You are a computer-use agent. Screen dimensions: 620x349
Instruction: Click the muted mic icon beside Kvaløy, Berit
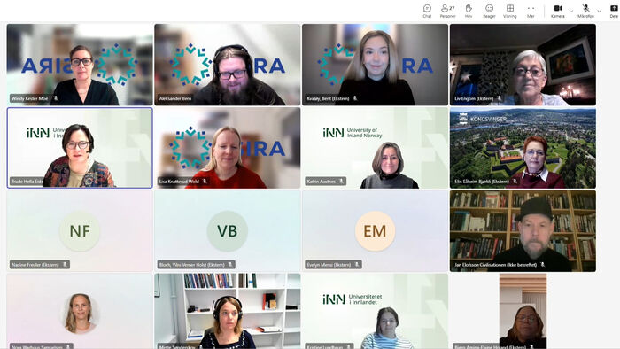(355, 98)
